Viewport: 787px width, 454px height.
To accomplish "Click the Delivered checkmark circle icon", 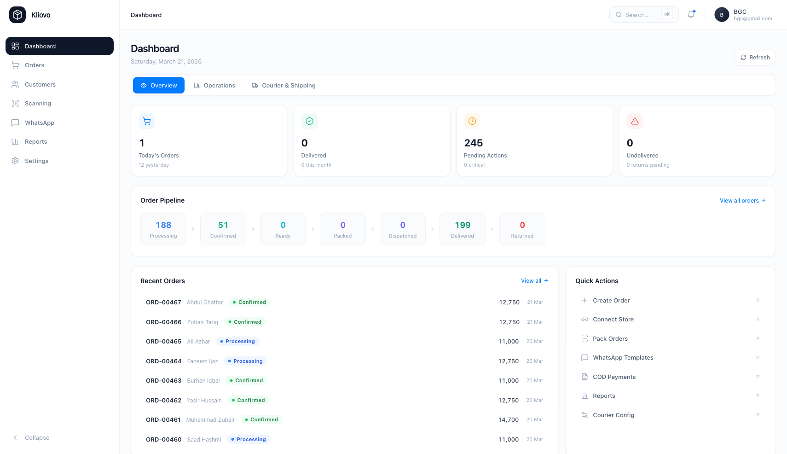I will tap(309, 122).
